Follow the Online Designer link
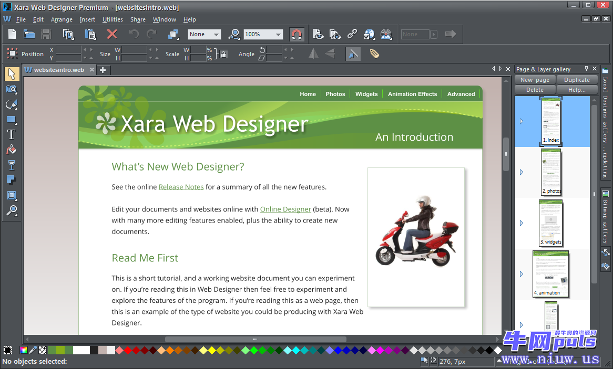 click(285, 209)
